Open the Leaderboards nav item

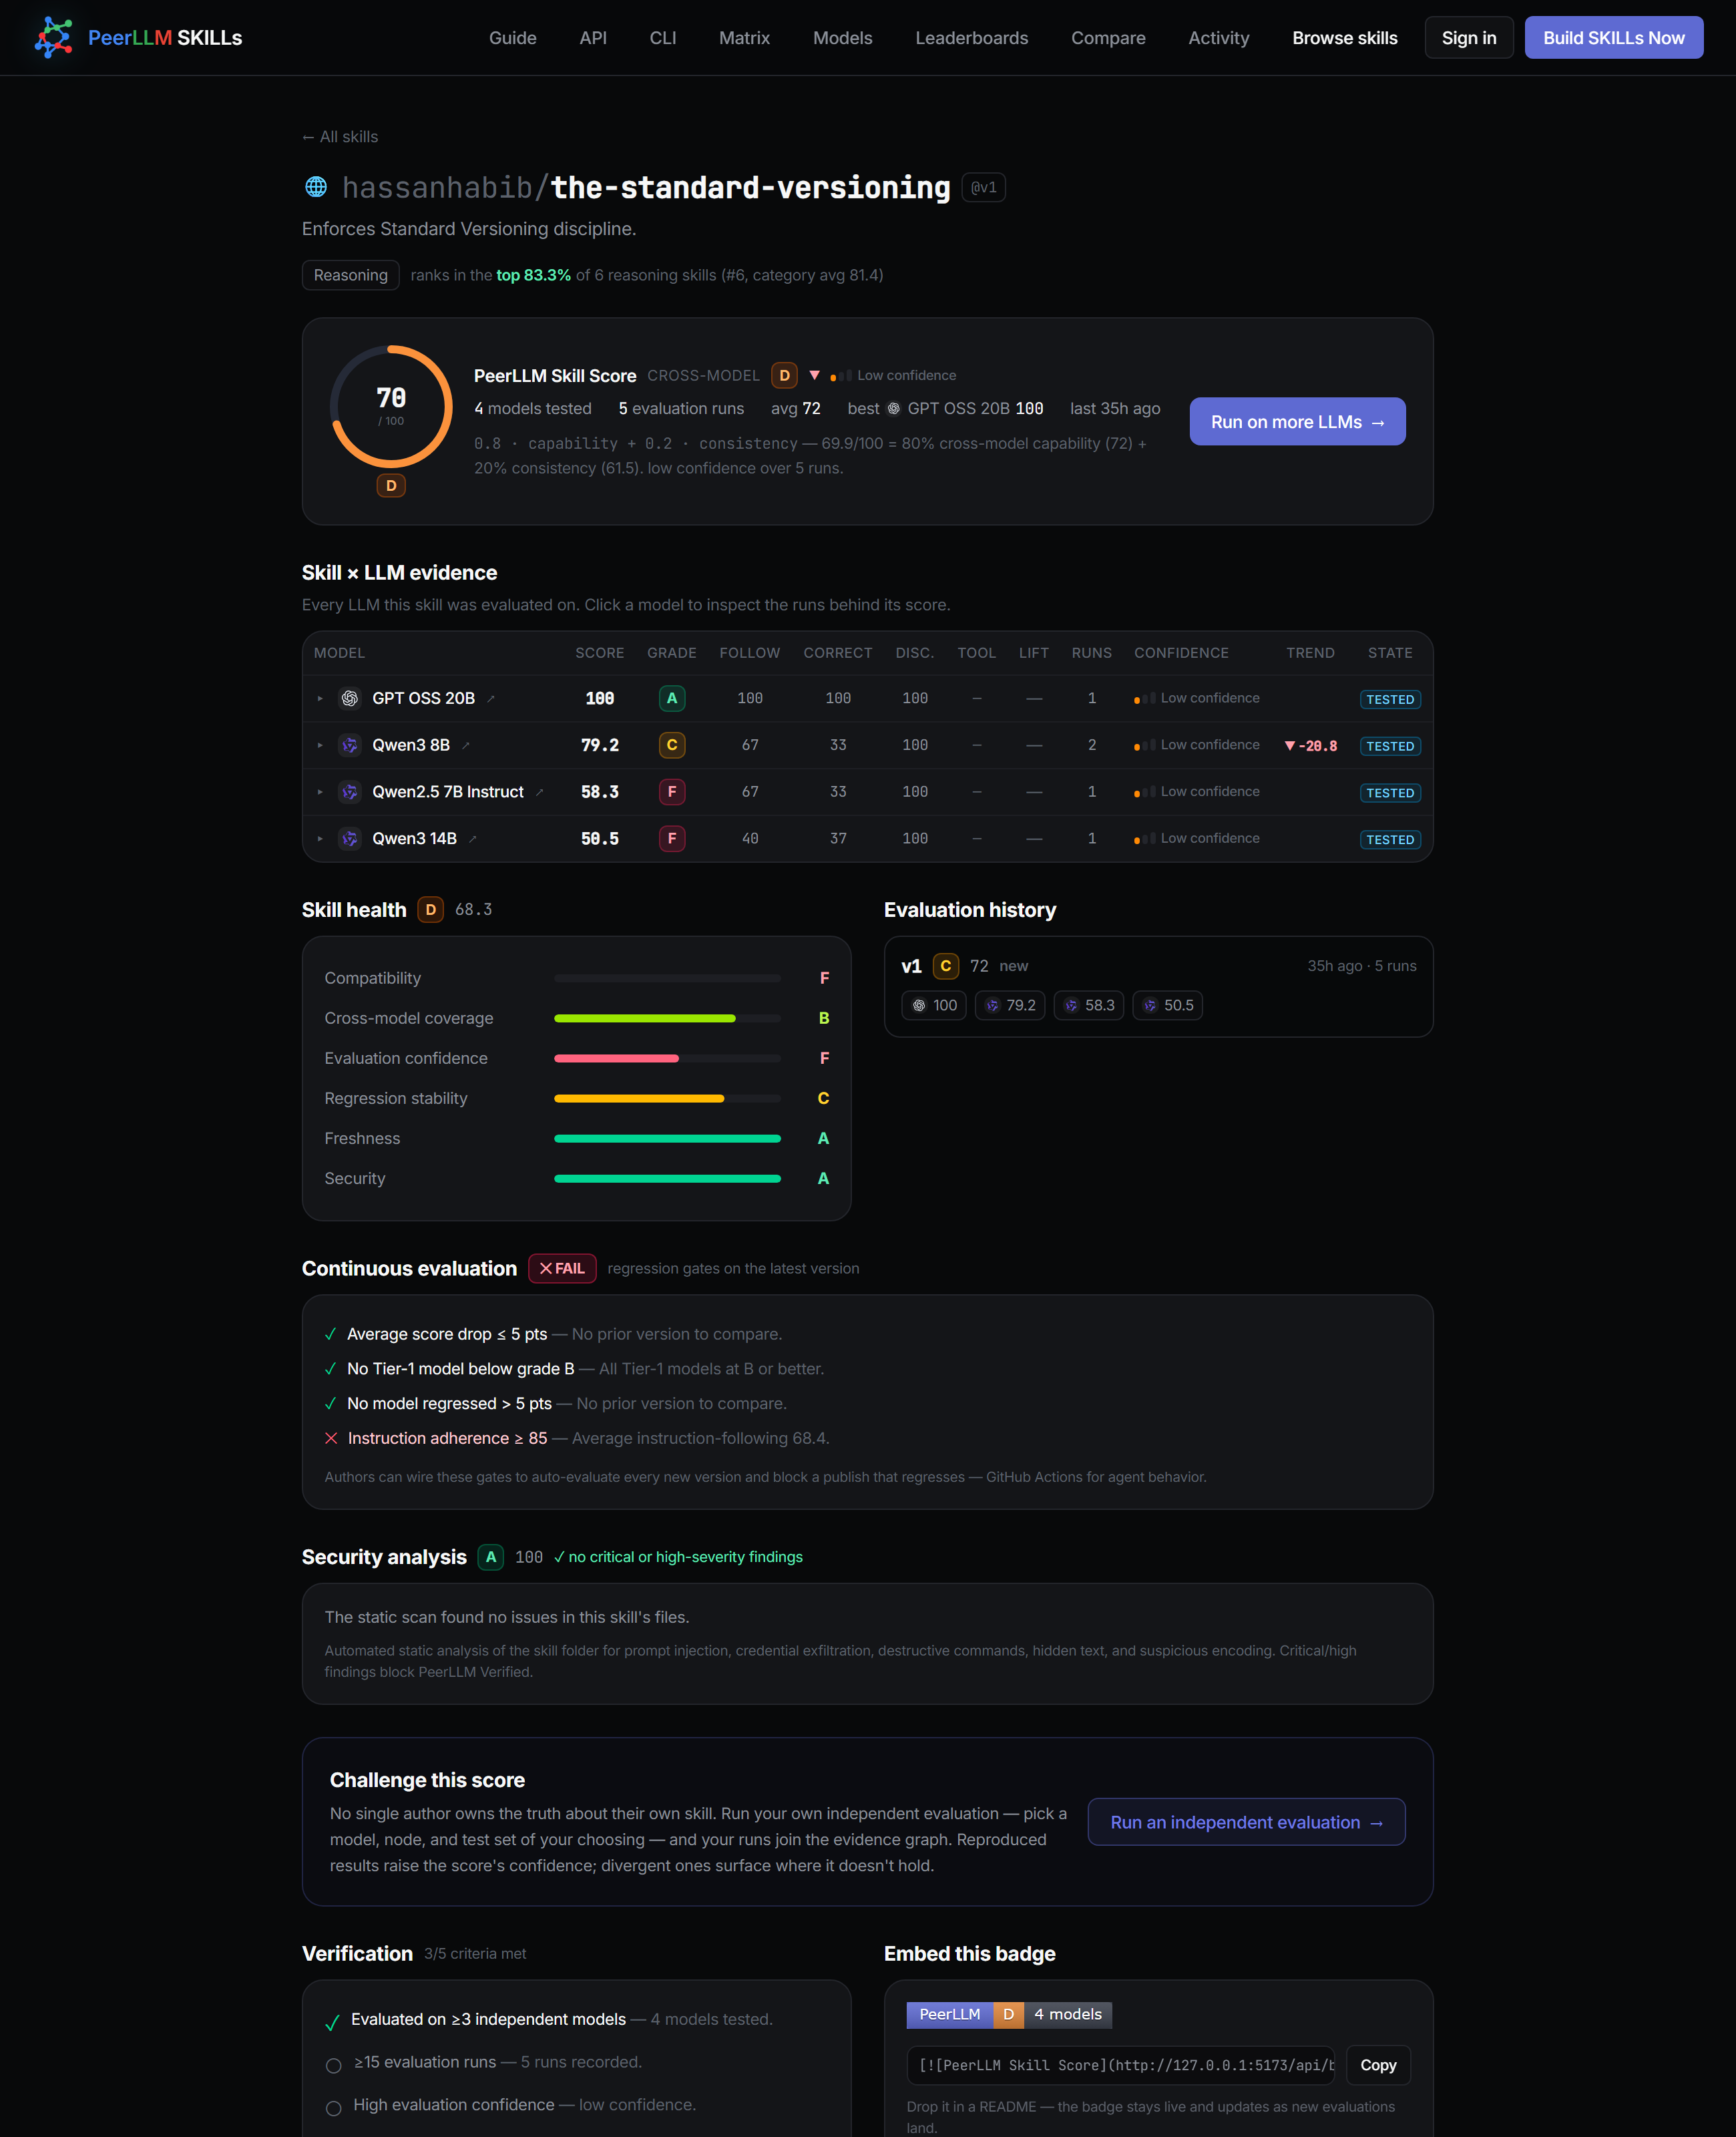[971, 38]
